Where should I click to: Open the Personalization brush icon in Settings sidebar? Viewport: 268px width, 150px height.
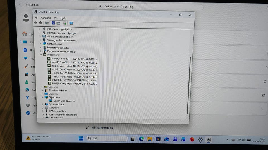pyautogui.click(x=26, y=66)
